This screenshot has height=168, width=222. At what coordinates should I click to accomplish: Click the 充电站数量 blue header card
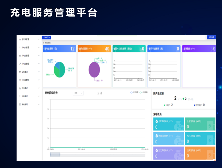coord(60,49)
